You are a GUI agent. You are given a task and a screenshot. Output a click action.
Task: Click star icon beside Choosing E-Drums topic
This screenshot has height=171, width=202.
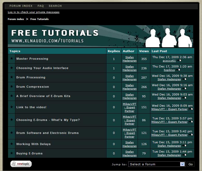pyautogui.click(x=12, y=120)
